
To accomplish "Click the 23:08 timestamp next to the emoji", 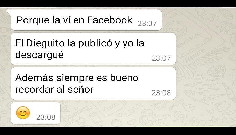I will pyautogui.click(x=46, y=117).
